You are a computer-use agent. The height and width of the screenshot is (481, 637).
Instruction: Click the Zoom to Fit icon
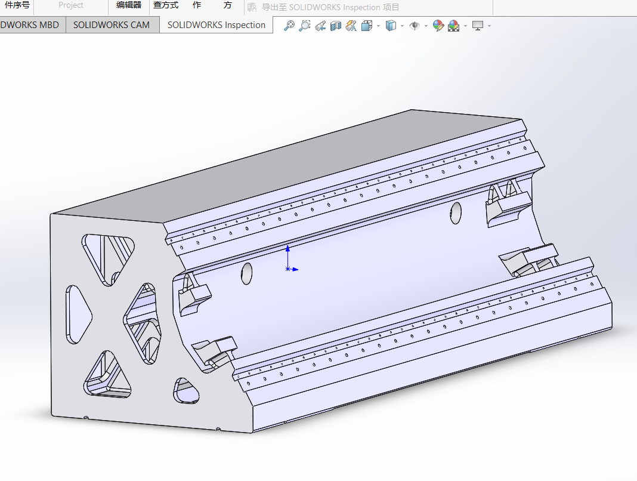(289, 26)
